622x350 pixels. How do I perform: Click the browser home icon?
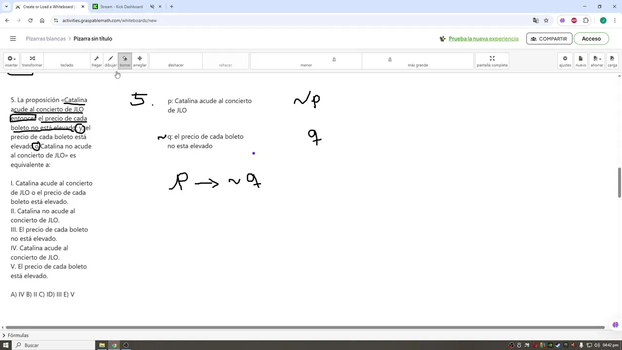tap(42, 20)
